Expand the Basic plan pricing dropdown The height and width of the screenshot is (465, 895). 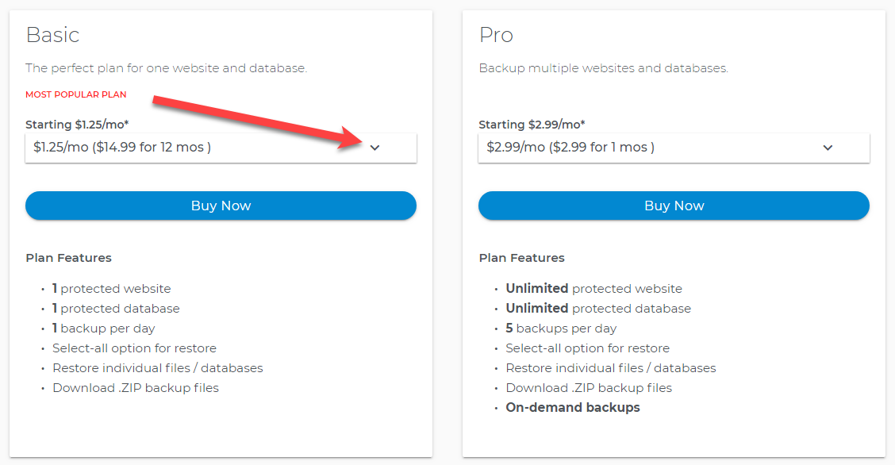pos(221,148)
